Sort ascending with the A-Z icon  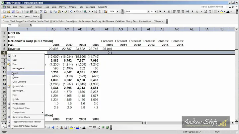coord(96,12)
